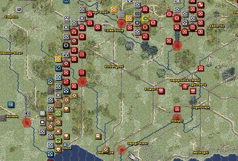Click the Tscherkassy city label
The height and width of the screenshot is (161, 238).
click(x=114, y=31)
